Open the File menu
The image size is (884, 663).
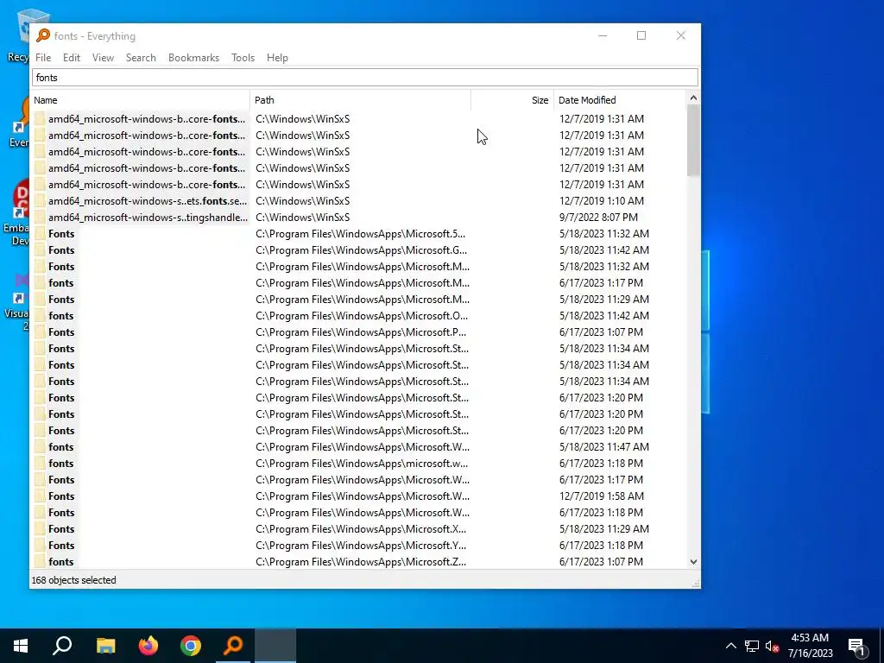[43, 58]
